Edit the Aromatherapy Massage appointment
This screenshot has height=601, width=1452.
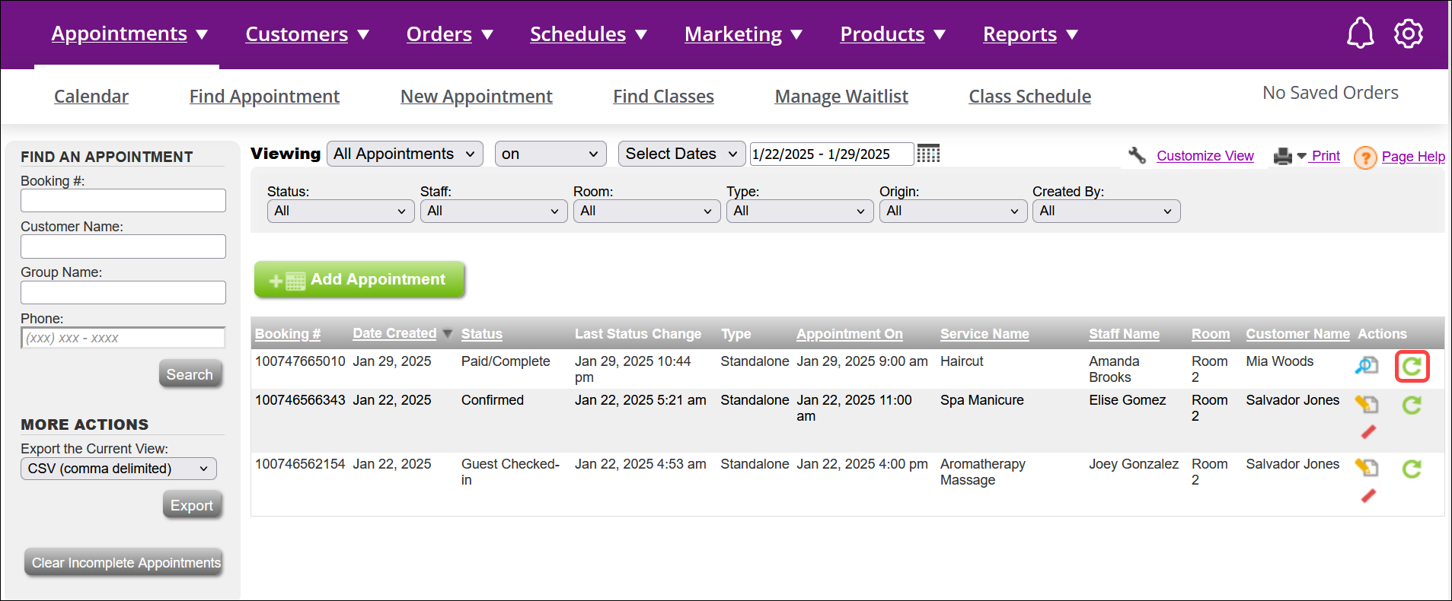coord(1367,468)
